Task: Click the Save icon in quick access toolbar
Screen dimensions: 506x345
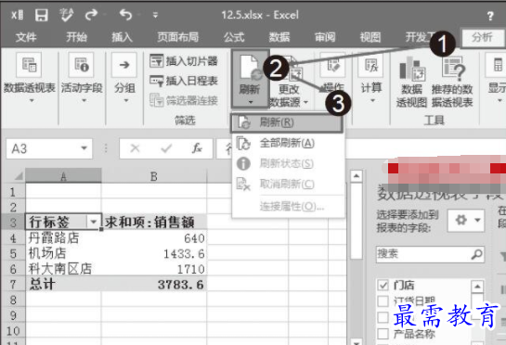Action: pyautogui.click(x=42, y=15)
